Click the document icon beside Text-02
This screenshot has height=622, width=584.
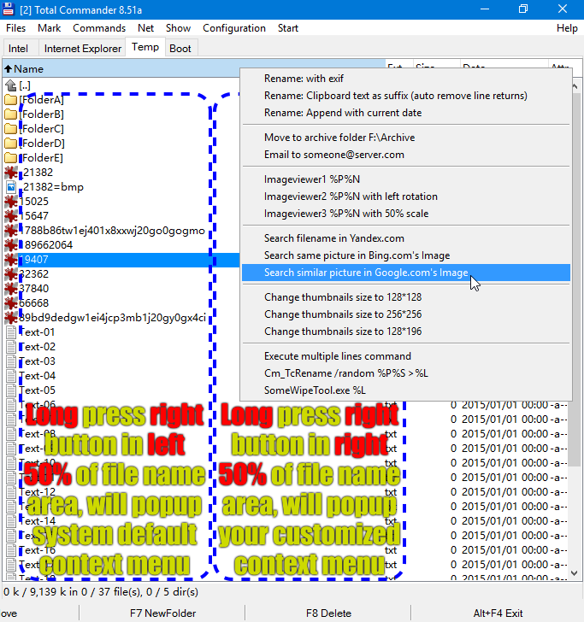click(x=11, y=347)
